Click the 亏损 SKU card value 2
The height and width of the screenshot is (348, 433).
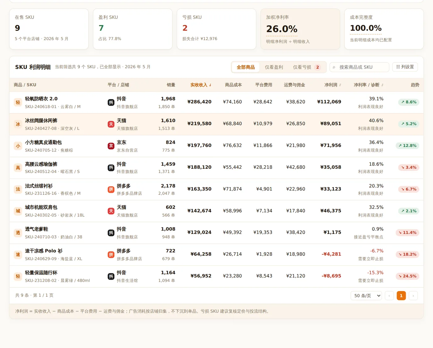pos(185,28)
